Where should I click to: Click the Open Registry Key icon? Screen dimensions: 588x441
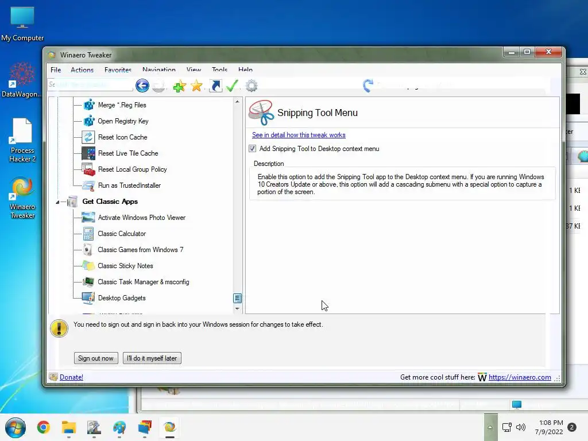(89, 121)
